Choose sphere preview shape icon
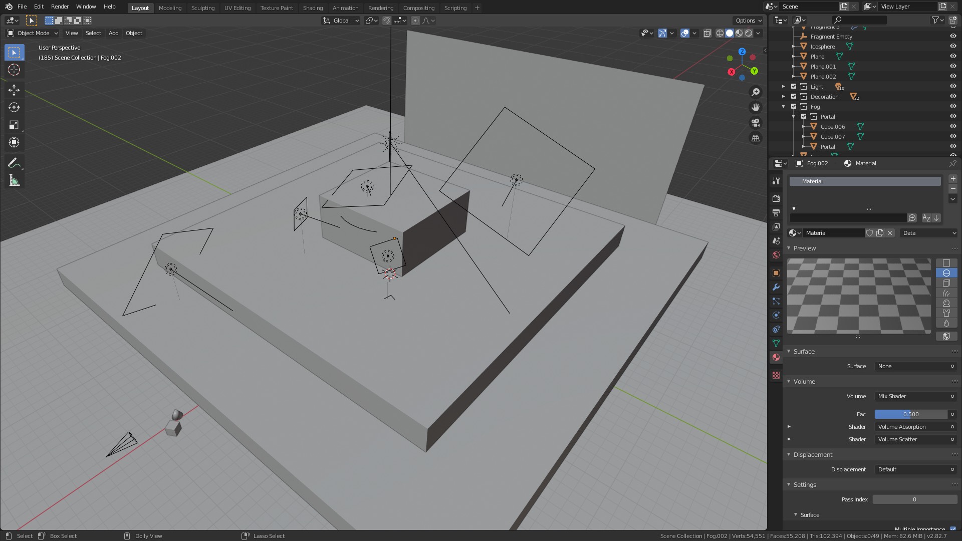The height and width of the screenshot is (541, 962). point(946,273)
